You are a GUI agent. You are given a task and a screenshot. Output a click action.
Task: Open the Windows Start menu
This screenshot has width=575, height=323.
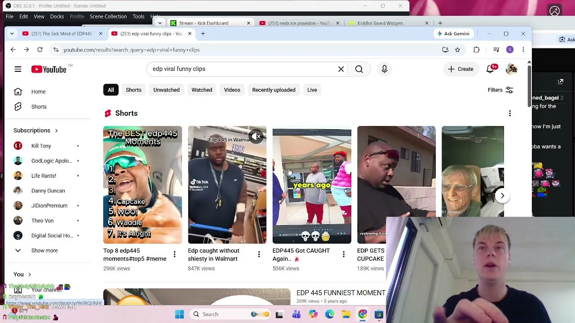coord(179,314)
